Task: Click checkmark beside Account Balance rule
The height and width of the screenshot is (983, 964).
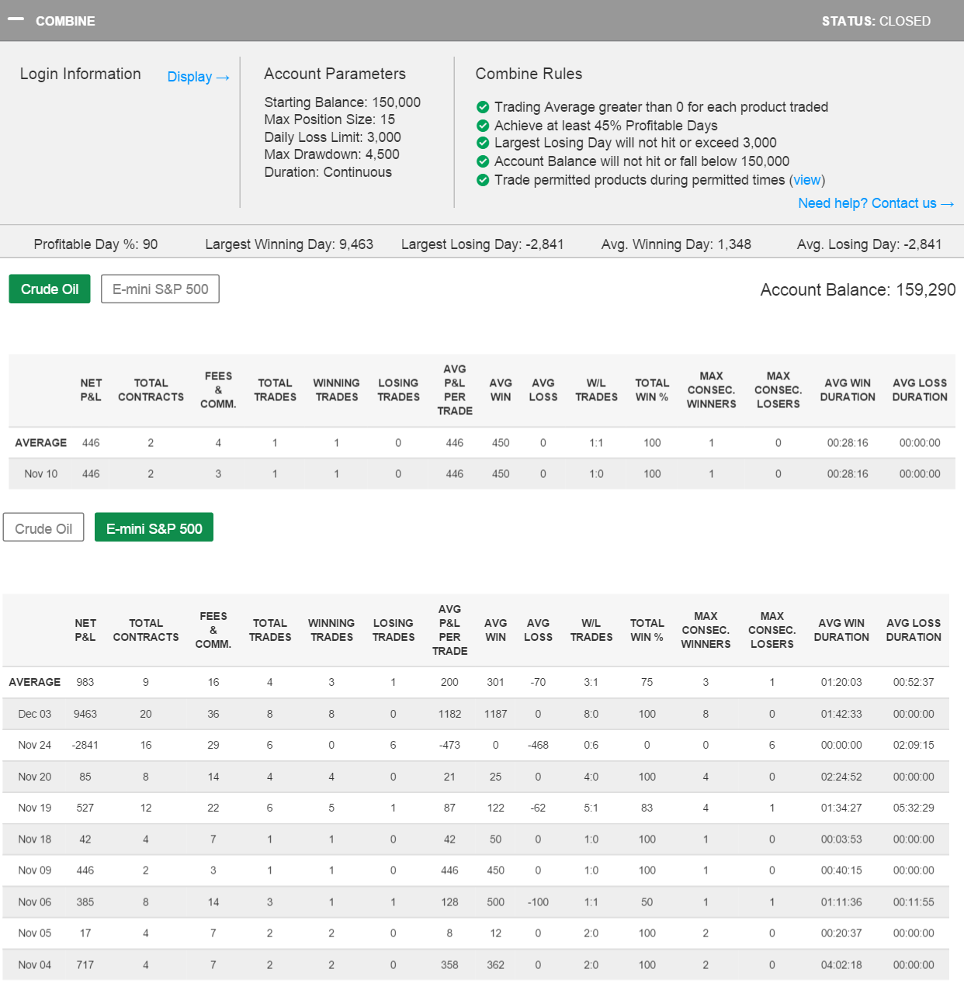Action: pos(483,161)
